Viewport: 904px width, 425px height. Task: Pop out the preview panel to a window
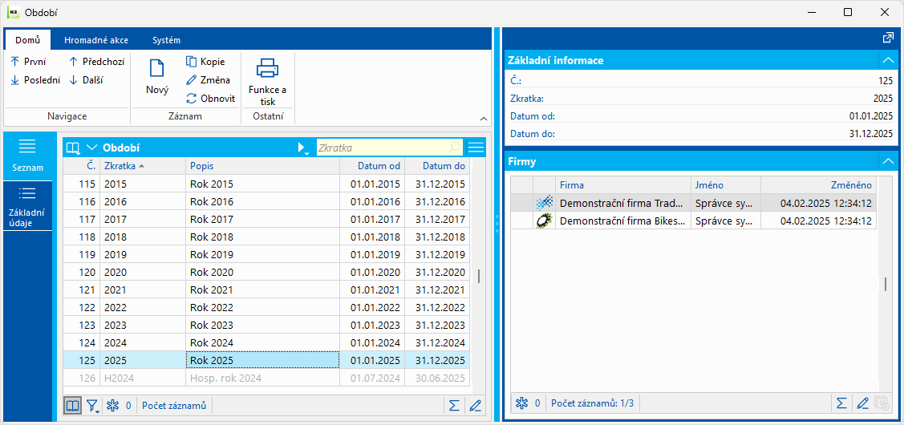(x=888, y=38)
